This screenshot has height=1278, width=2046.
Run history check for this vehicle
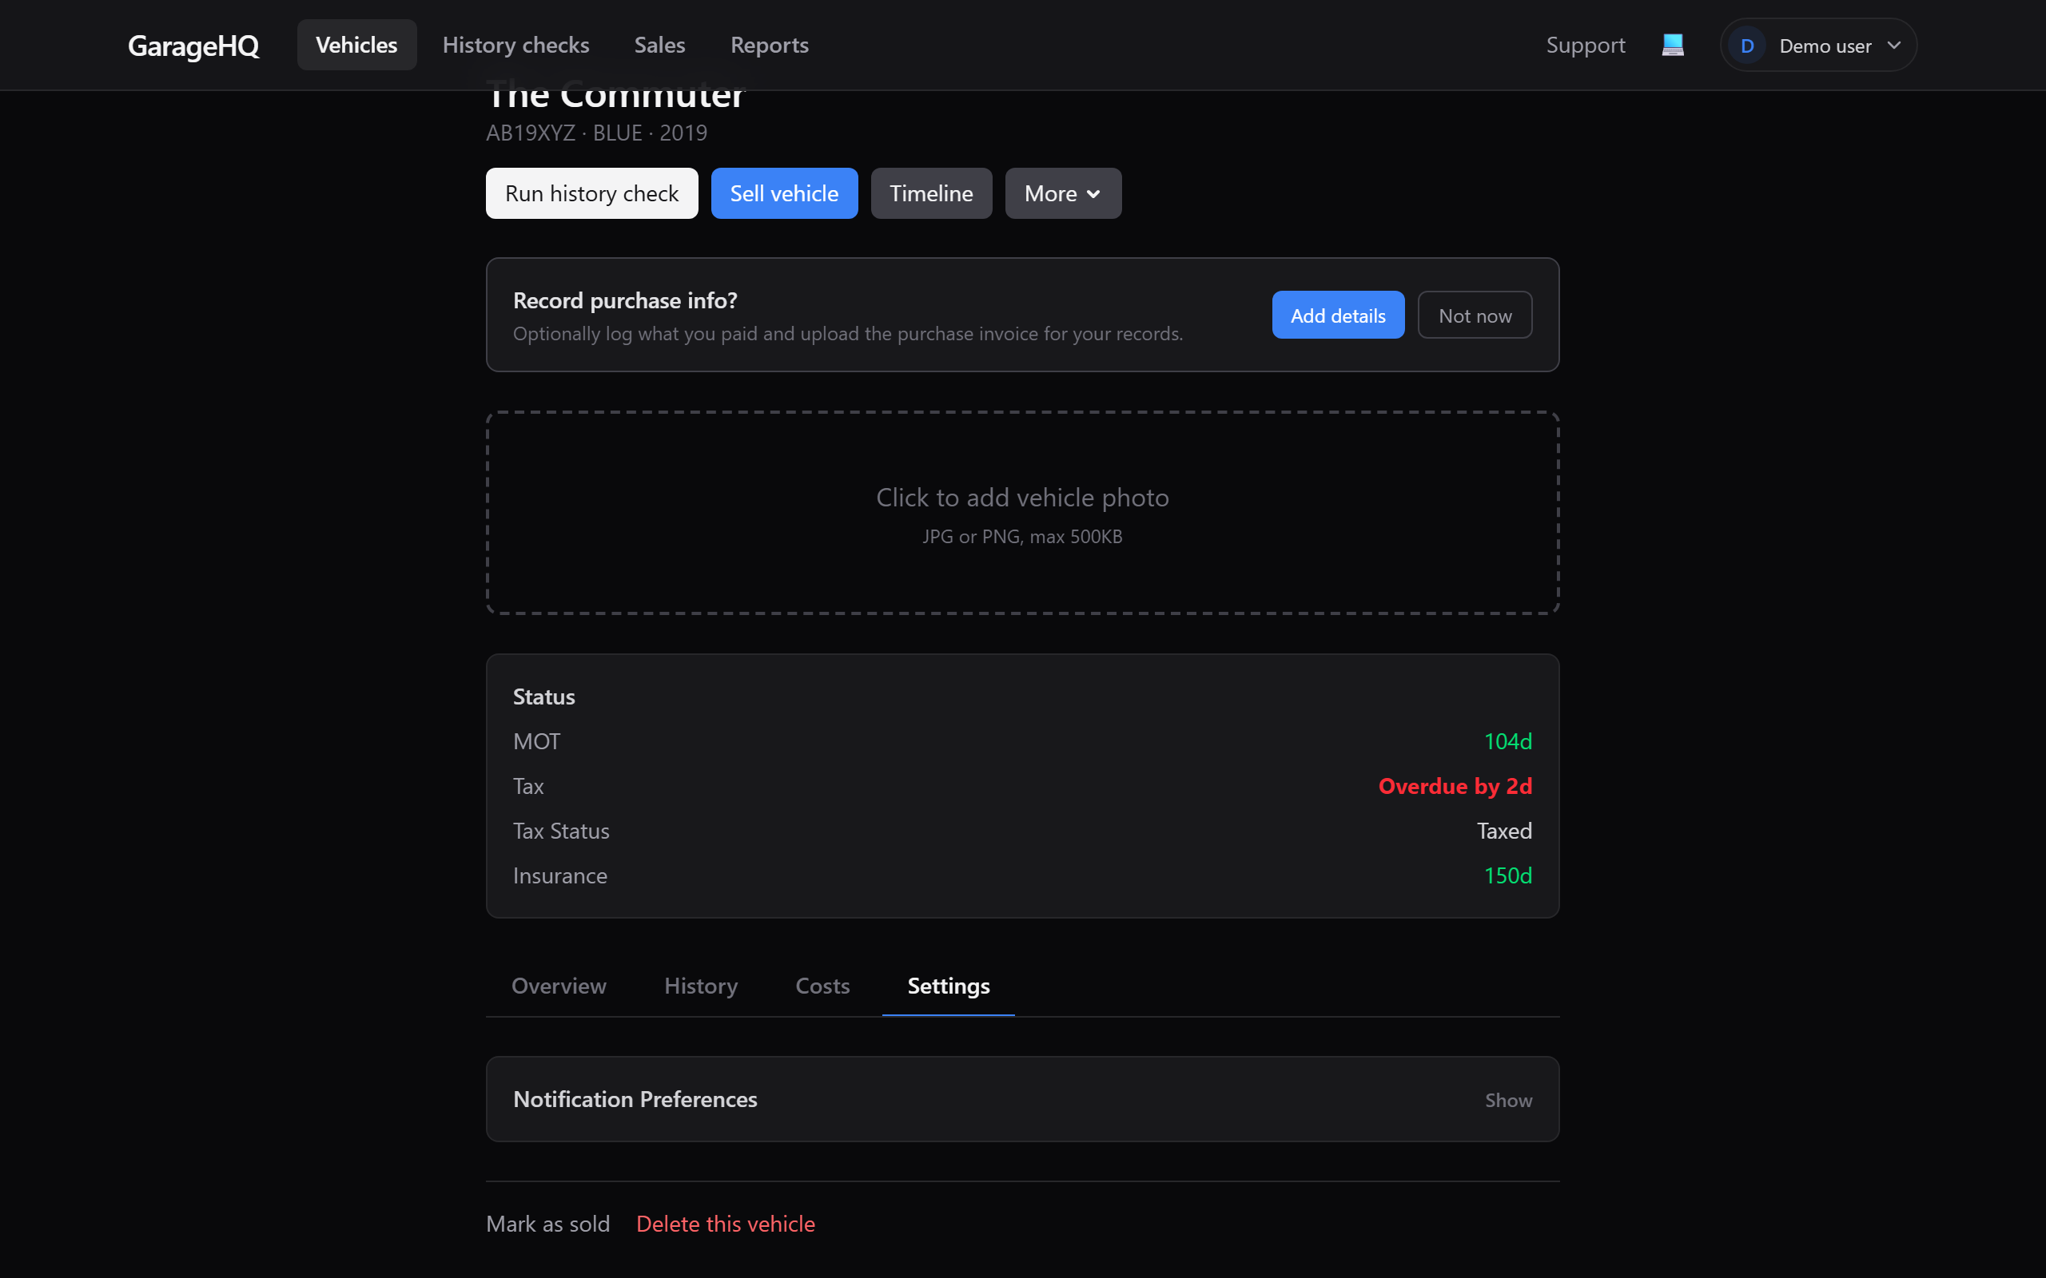click(591, 193)
